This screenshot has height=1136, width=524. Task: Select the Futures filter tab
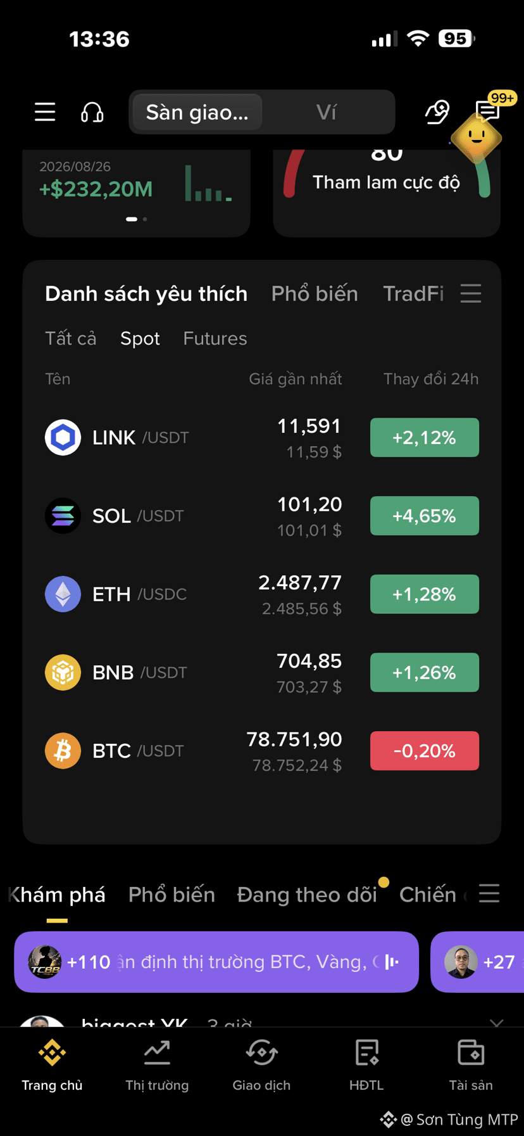pyautogui.click(x=215, y=338)
